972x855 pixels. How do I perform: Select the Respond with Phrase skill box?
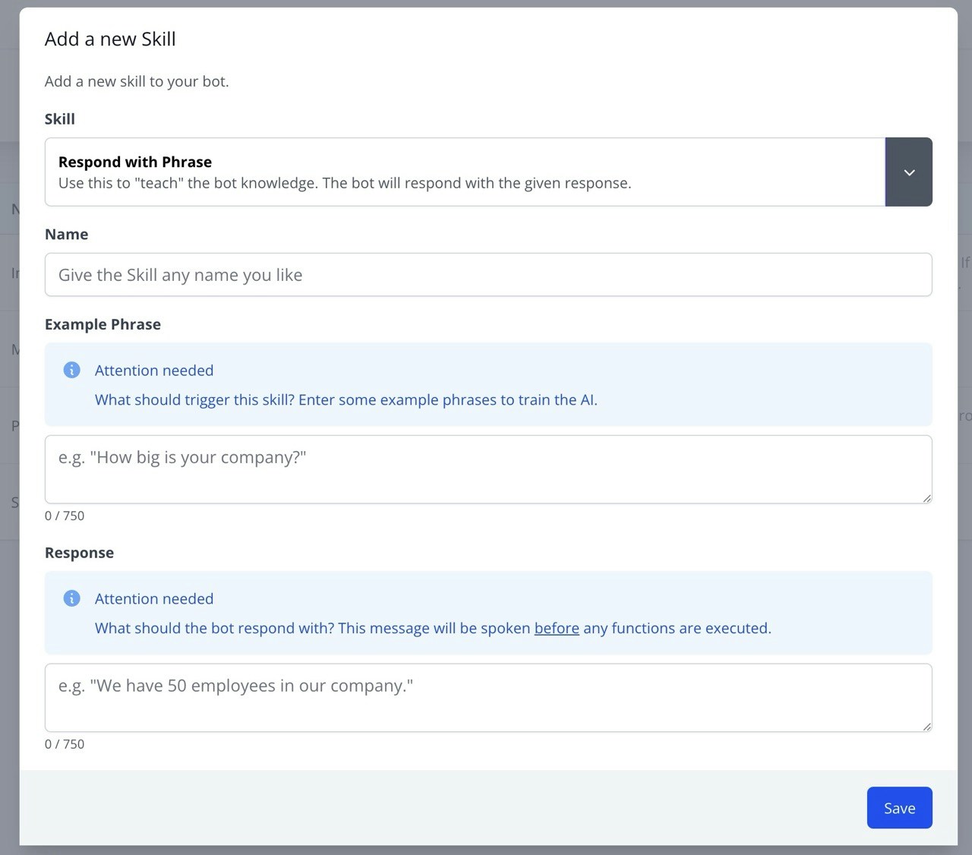click(x=465, y=172)
